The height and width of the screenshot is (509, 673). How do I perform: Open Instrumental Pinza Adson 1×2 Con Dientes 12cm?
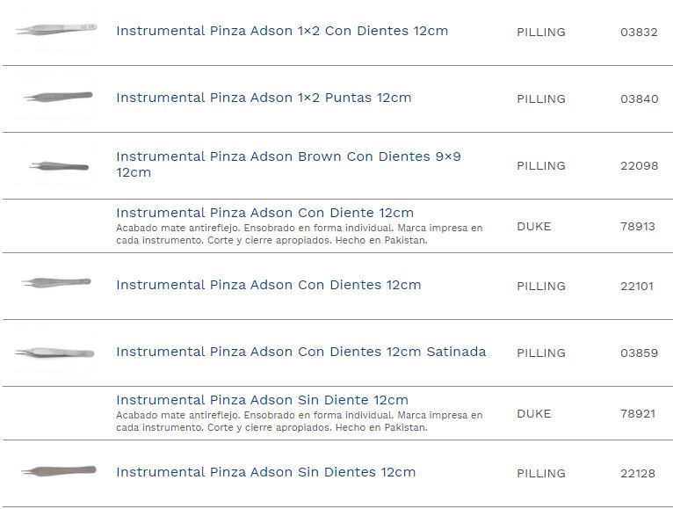coord(282,31)
